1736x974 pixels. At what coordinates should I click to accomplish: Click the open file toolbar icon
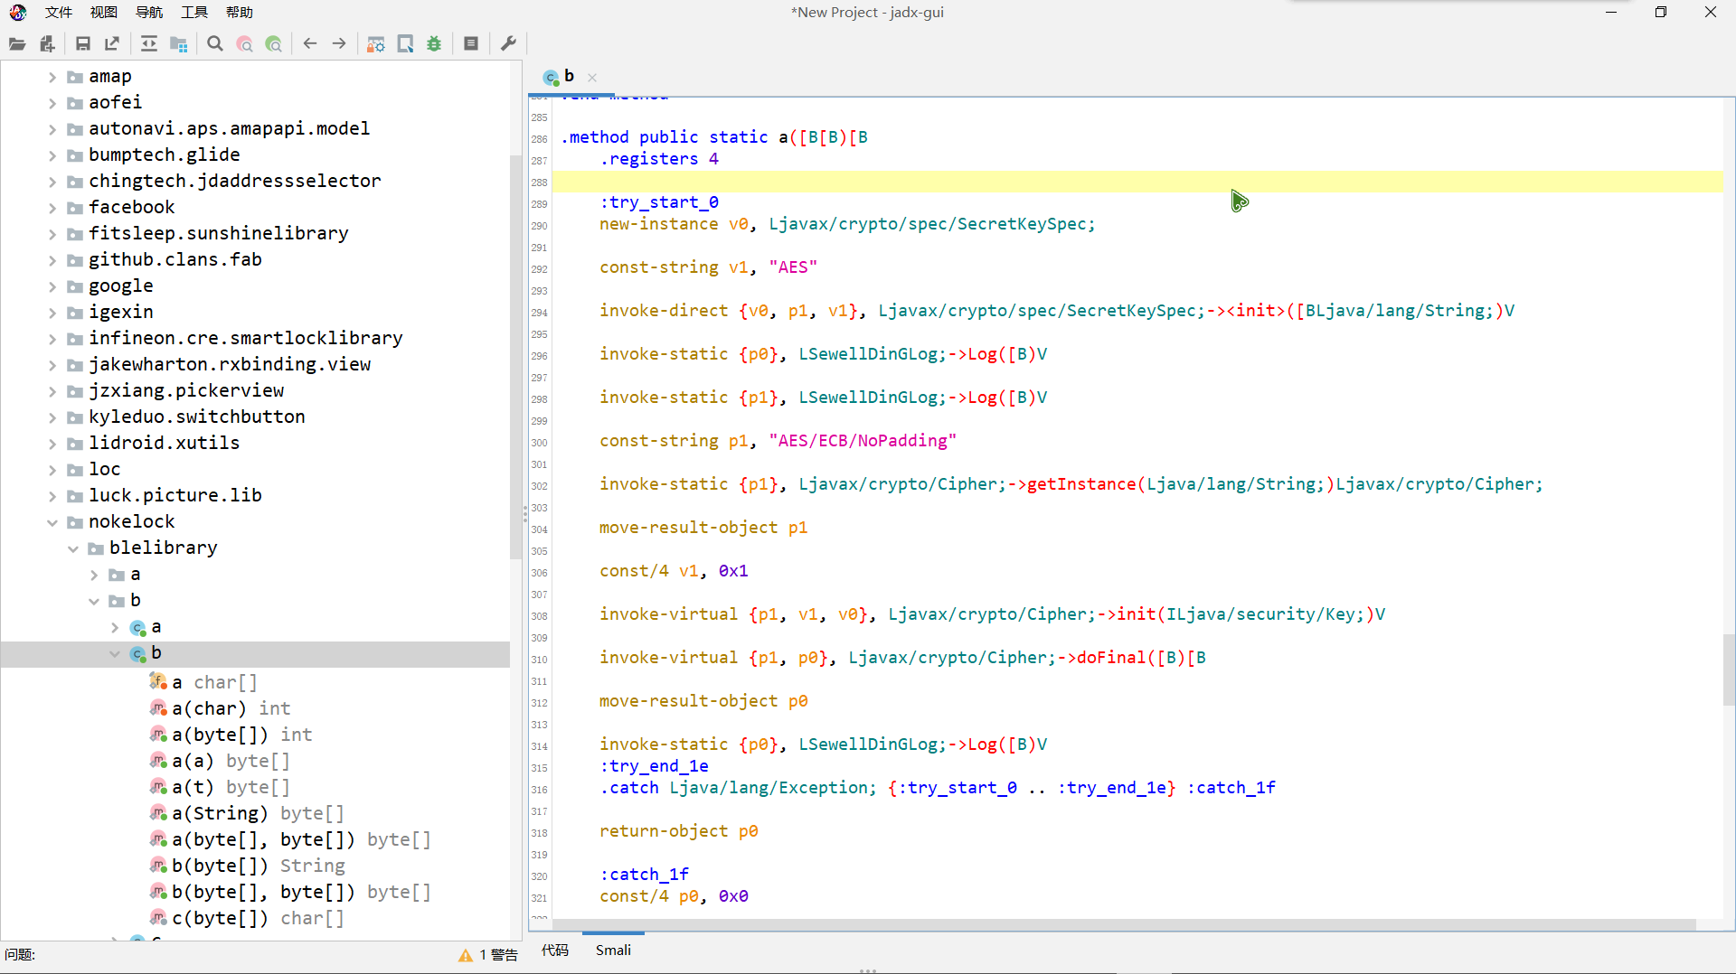point(17,43)
